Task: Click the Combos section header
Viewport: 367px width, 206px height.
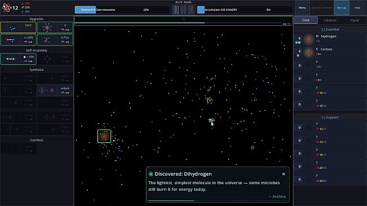Action: point(37,140)
